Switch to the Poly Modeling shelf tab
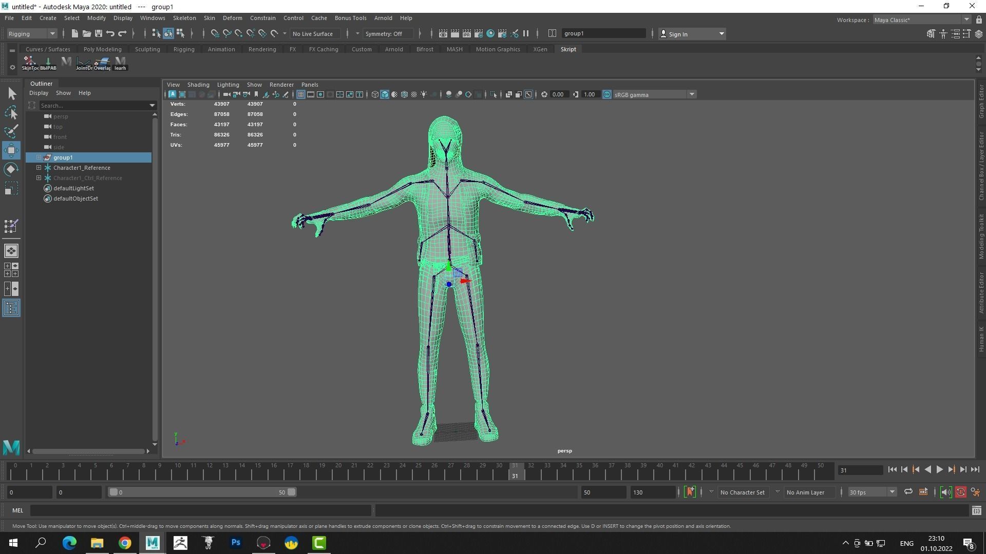Screen dimensions: 986x554 point(102,49)
